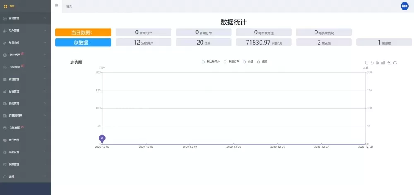Switch chart to bar chart type
The height and width of the screenshot is (195, 414).
coord(383,63)
